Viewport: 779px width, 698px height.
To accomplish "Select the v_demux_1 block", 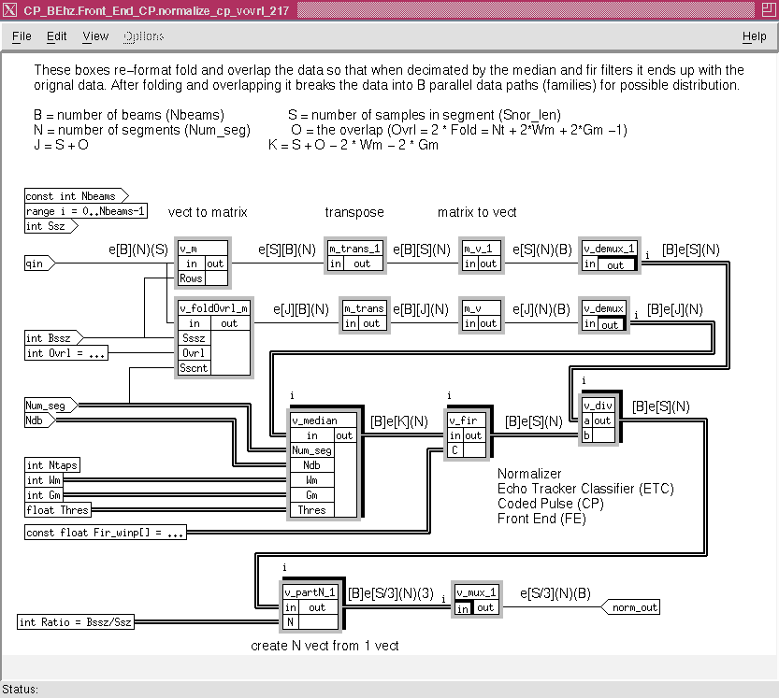I will point(609,249).
